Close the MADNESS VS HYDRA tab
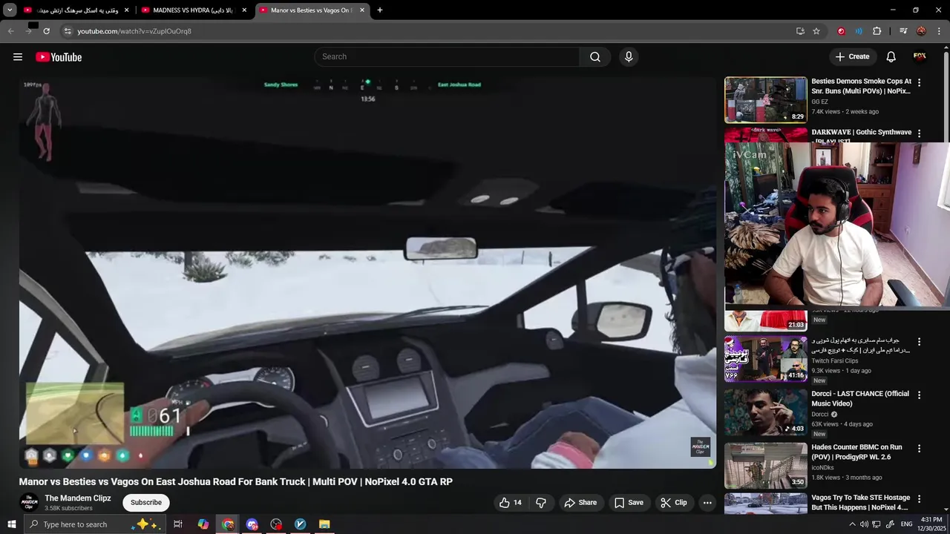 [244, 10]
